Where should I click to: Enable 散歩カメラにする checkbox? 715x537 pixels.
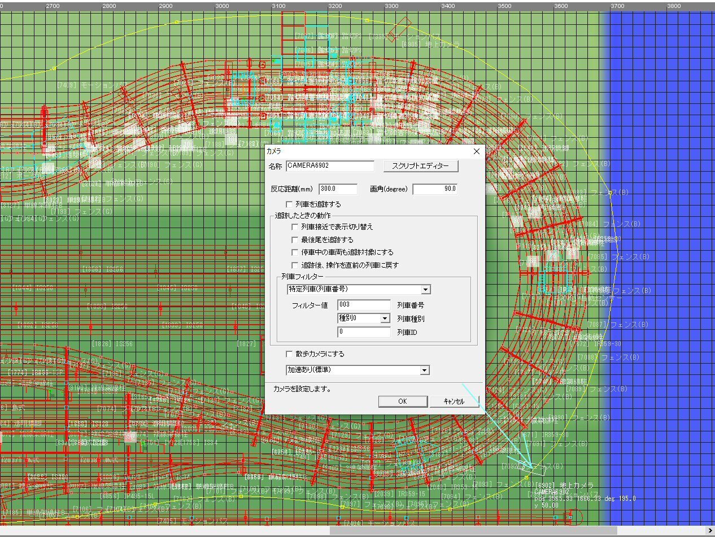pyautogui.click(x=290, y=354)
